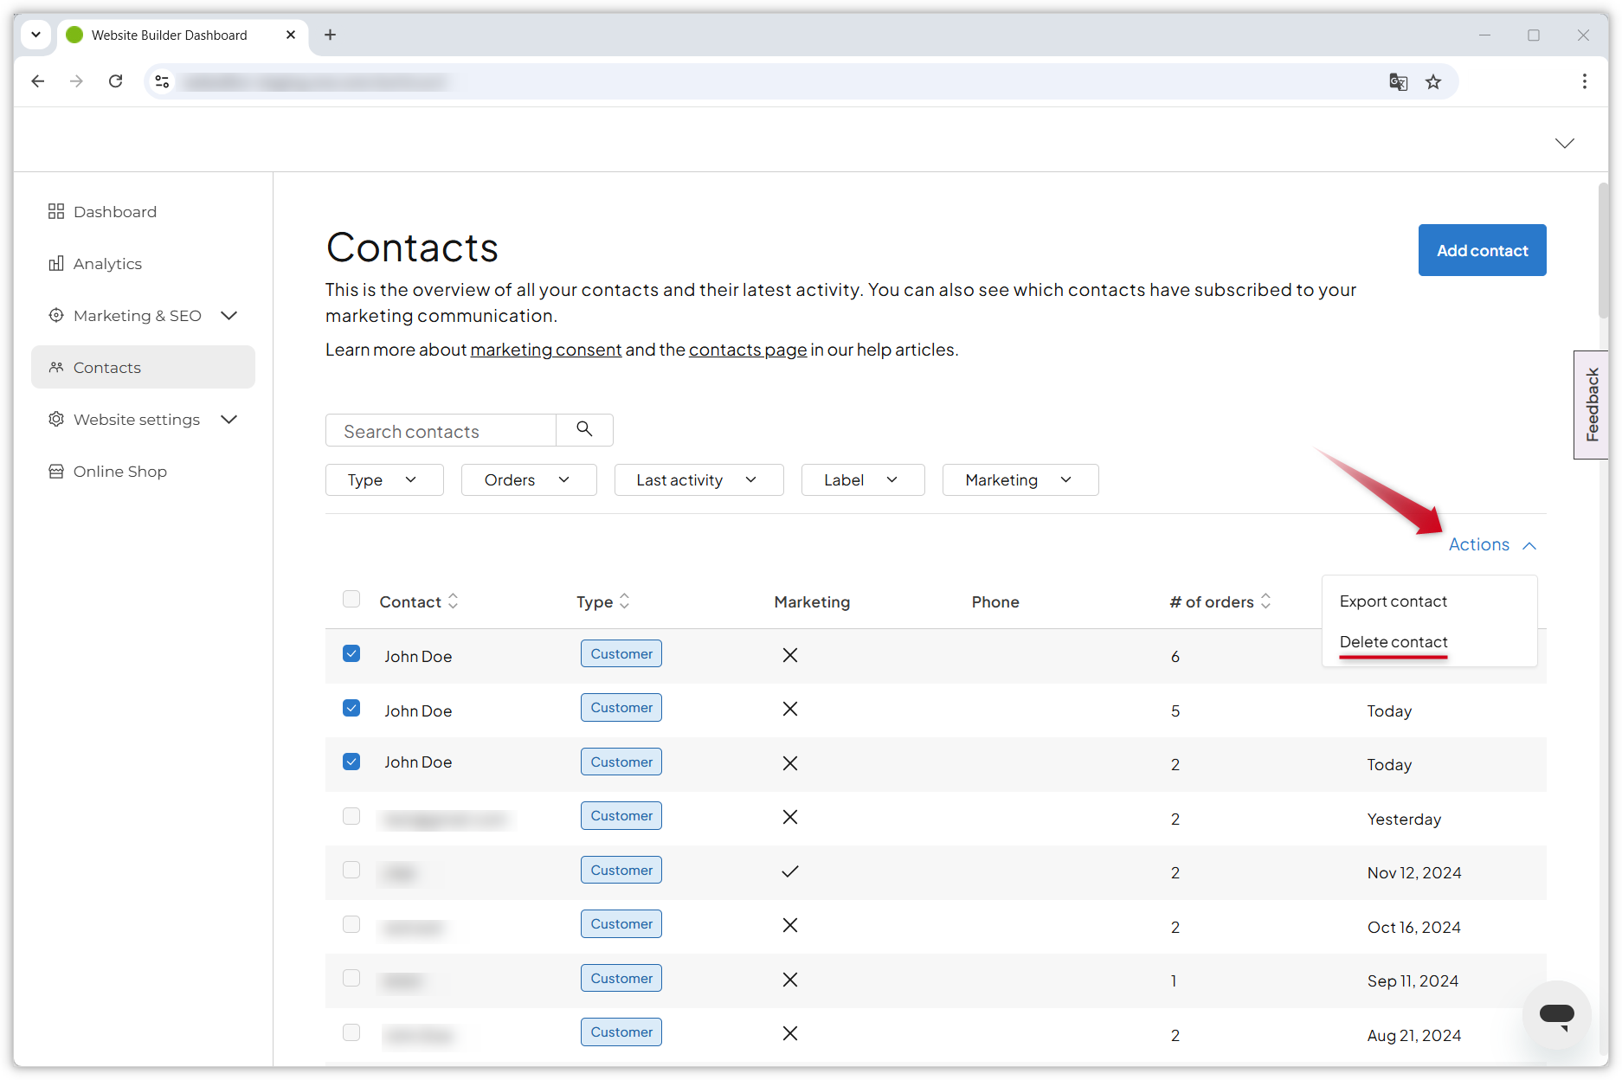The image size is (1622, 1080).
Task: Click the browser reload icon
Action: point(115,81)
